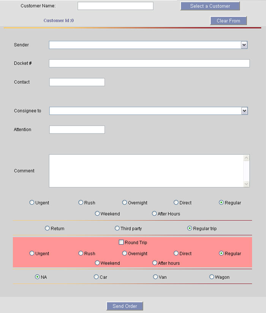Click into the Contact text box
266x313 pixels.
(x=77, y=82)
